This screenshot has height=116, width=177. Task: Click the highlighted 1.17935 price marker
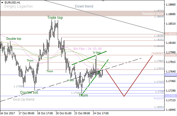click(x=170, y=55)
